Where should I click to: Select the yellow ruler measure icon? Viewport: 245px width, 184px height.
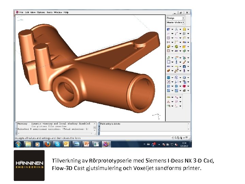tap(168, 97)
